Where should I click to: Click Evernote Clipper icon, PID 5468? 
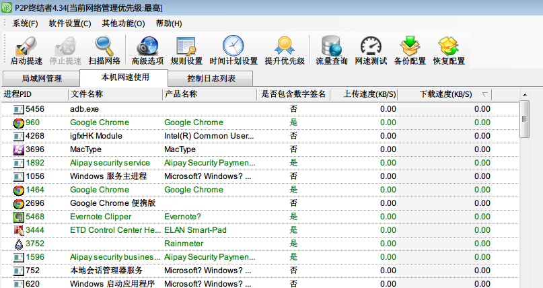[x=19, y=217]
